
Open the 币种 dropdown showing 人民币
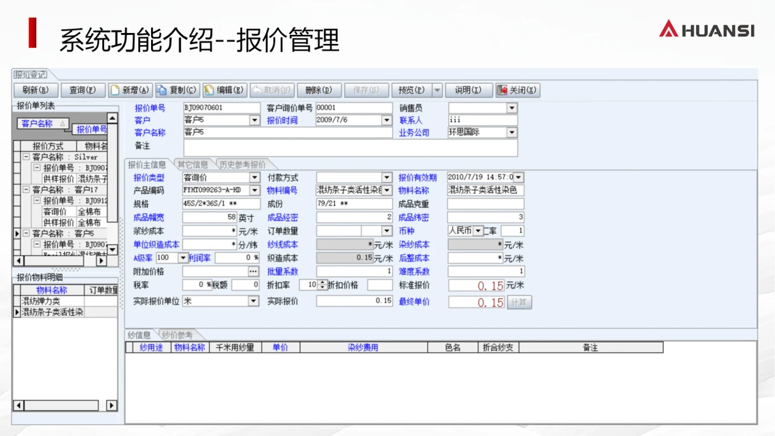click(478, 231)
